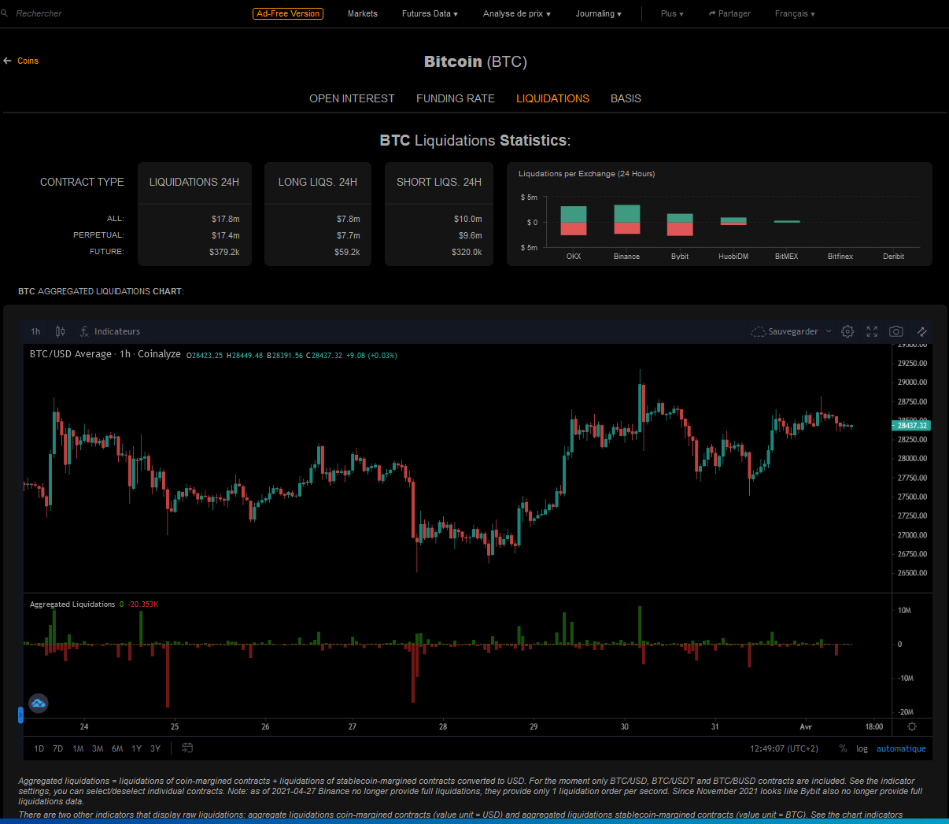Click the Bitcoin (BTC) page heading
The height and width of the screenshot is (824, 949).
pyautogui.click(x=475, y=61)
